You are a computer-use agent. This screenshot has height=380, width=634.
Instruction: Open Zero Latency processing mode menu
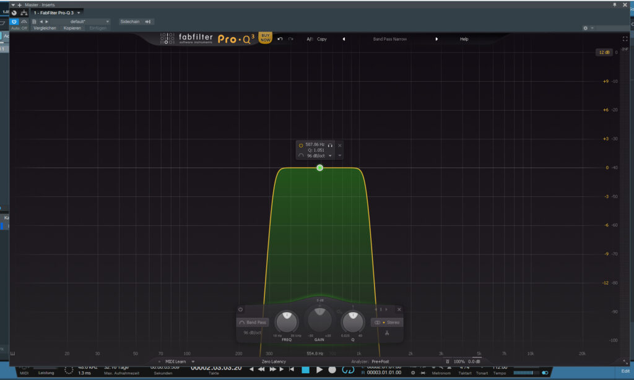274,362
